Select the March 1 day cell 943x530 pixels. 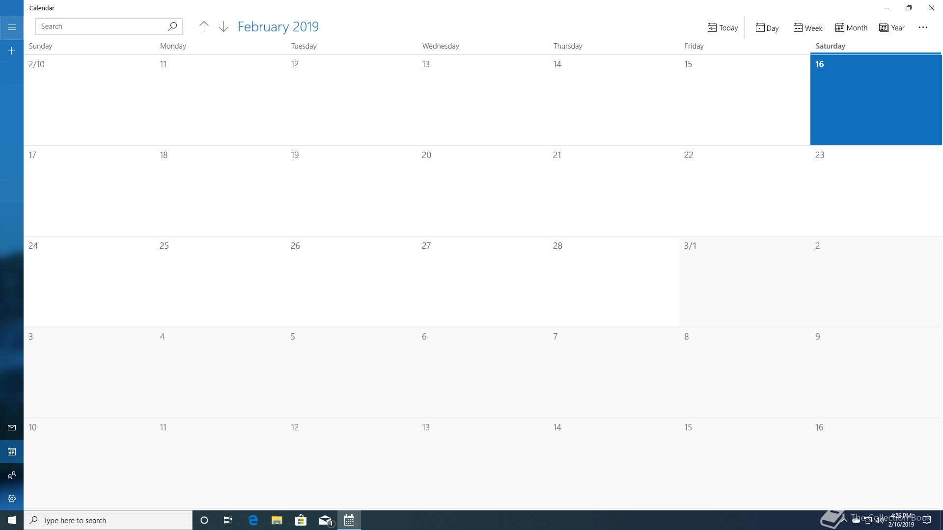pyautogui.click(x=744, y=282)
